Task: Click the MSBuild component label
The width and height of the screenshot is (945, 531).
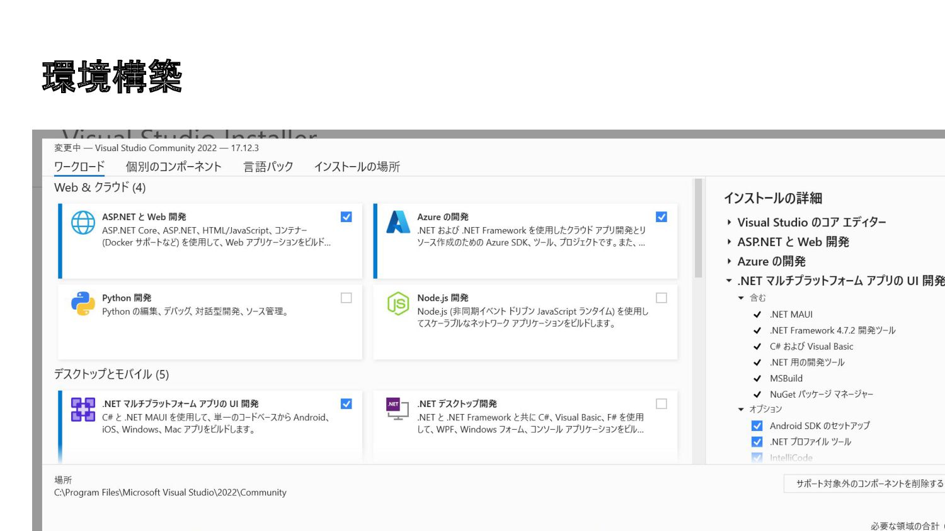Action: pyautogui.click(x=786, y=379)
